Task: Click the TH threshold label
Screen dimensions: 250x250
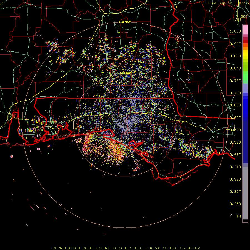Action: pos(239,216)
